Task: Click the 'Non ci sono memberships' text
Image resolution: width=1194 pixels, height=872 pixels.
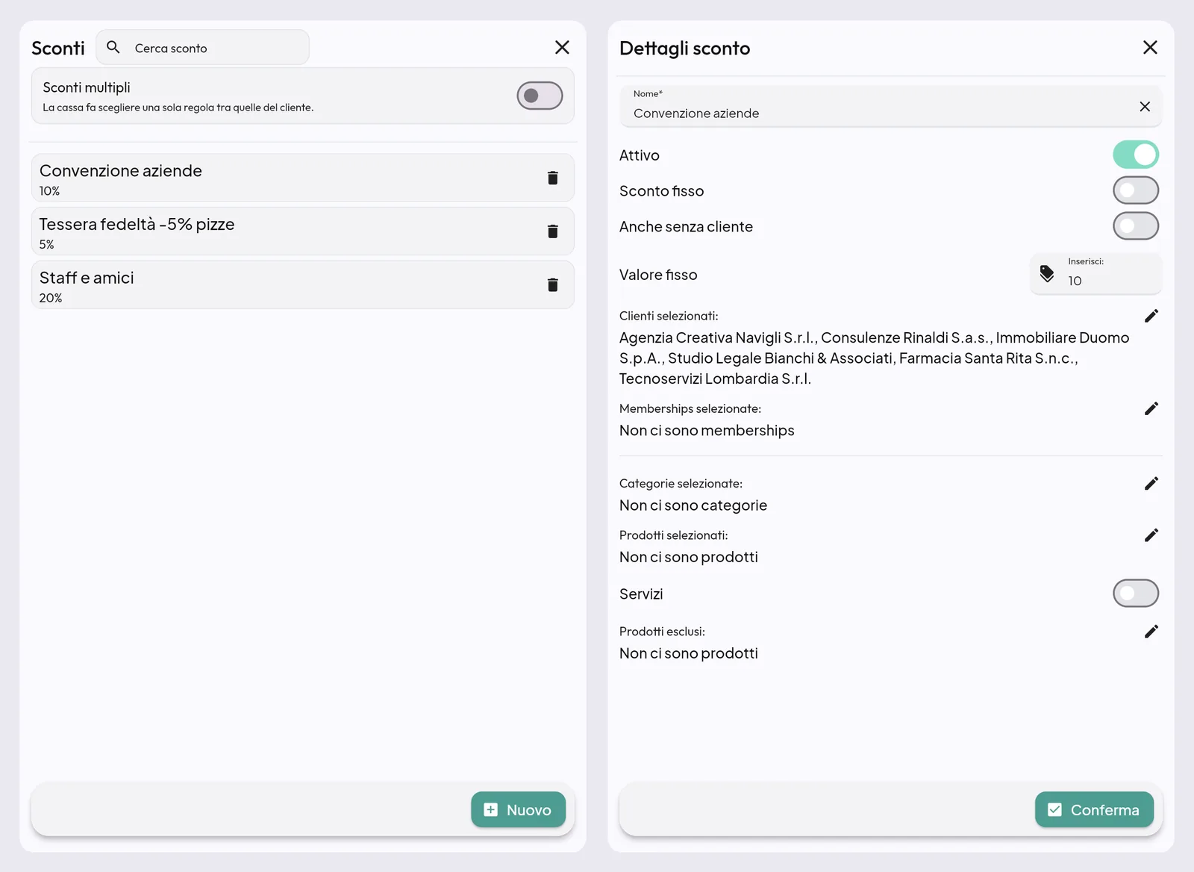Action: point(707,431)
